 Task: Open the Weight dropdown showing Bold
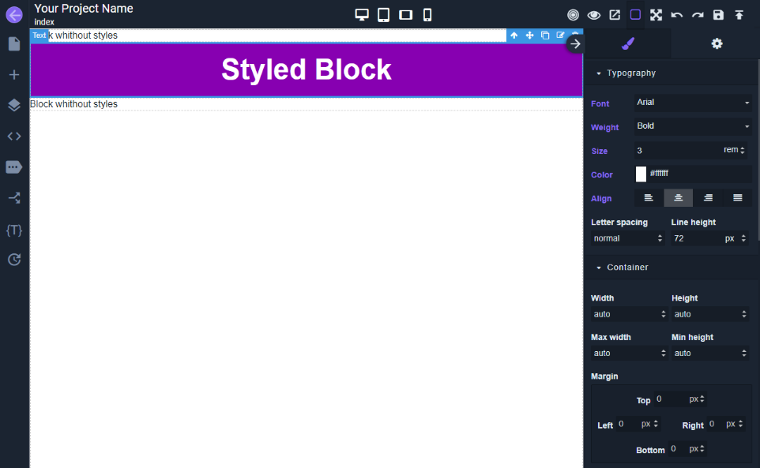pyautogui.click(x=692, y=126)
